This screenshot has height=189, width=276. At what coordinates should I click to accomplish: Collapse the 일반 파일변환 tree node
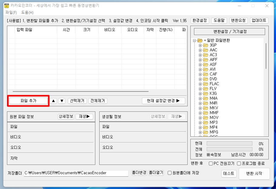[194, 40]
